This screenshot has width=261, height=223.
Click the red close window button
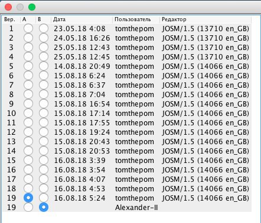click(x=8, y=7)
